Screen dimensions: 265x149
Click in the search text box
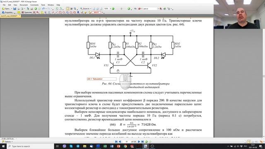click(150, 9)
